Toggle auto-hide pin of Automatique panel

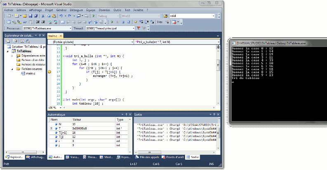click(126, 114)
